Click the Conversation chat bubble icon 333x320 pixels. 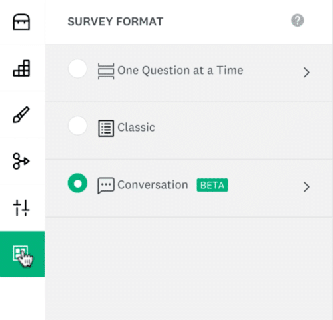(106, 186)
